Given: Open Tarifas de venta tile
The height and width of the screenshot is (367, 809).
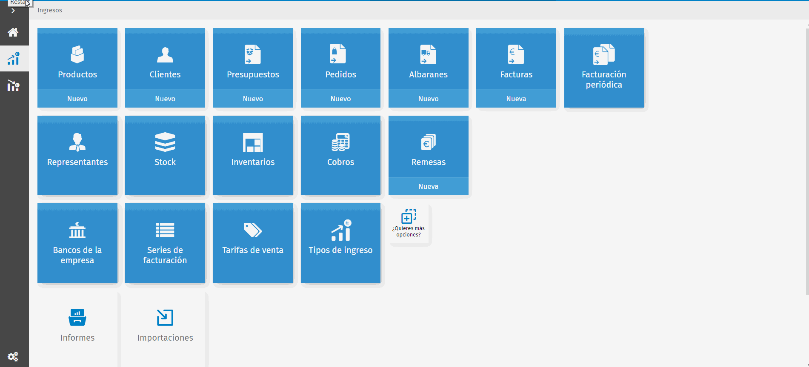Looking at the screenshot, I should [253, 243].
